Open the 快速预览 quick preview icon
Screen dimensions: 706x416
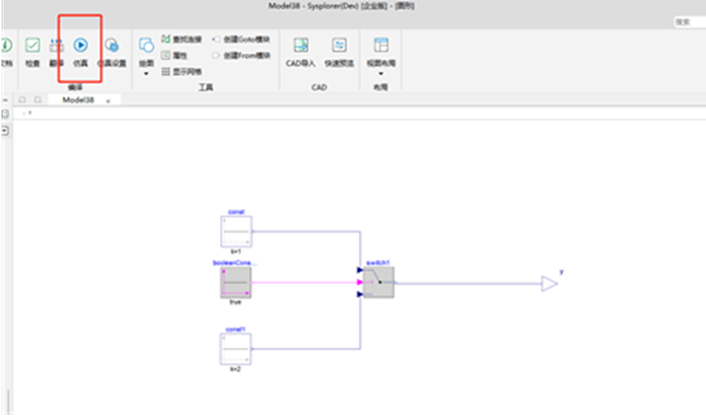pos(339,45)
